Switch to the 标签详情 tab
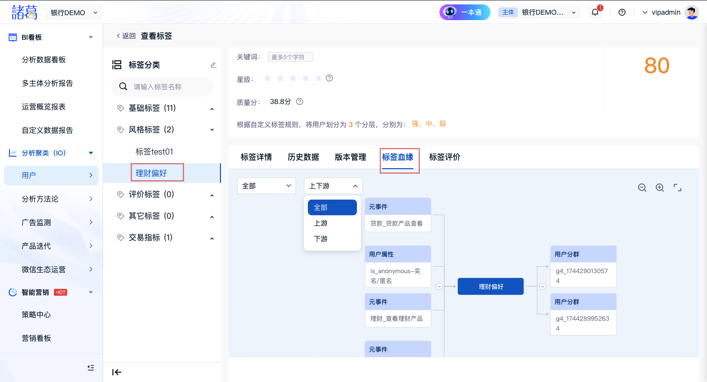Screen dimensions: 707x382 click(256, 157)
